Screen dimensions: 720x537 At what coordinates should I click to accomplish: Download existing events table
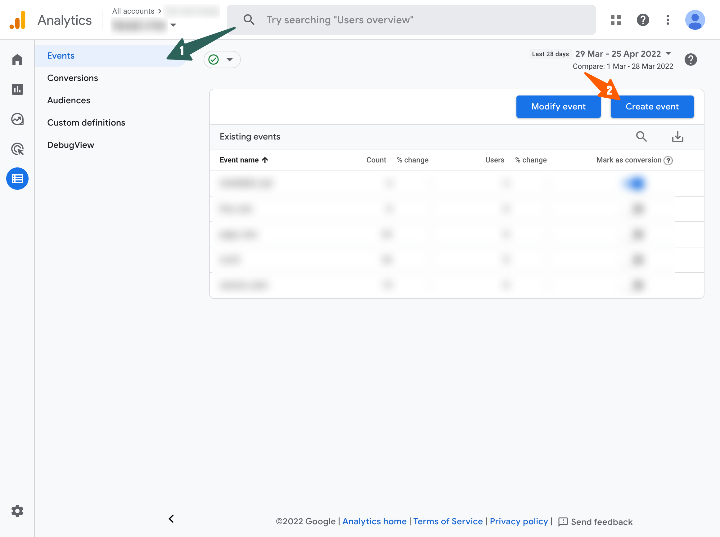(677, 136)
